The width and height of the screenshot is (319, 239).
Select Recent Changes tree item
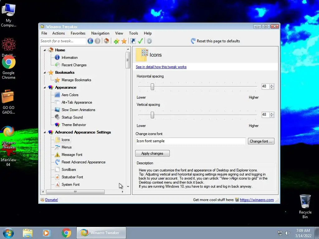point(74,65)
